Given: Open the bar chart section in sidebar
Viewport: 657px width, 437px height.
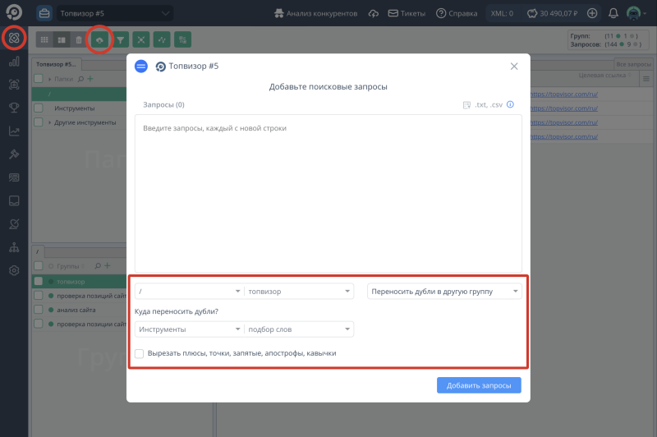Looking at the screenshot, I should click(14, 62).
